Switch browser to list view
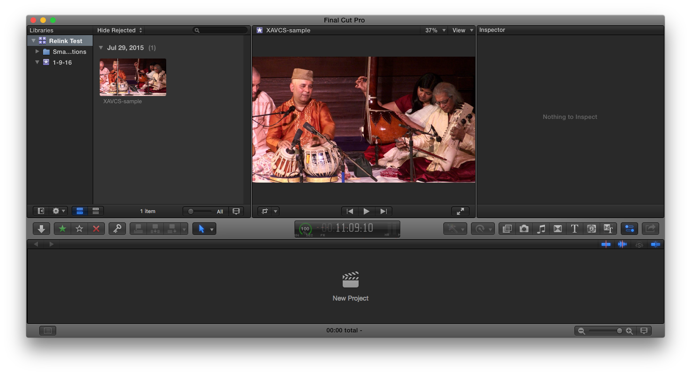691x375 pixels. pos(96,211)
